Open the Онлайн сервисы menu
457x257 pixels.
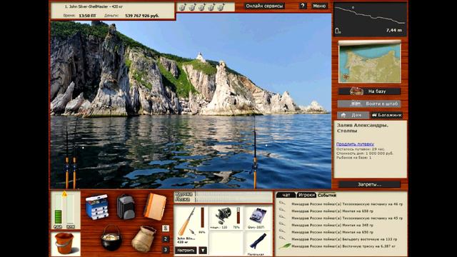click(x=264, y=6)
